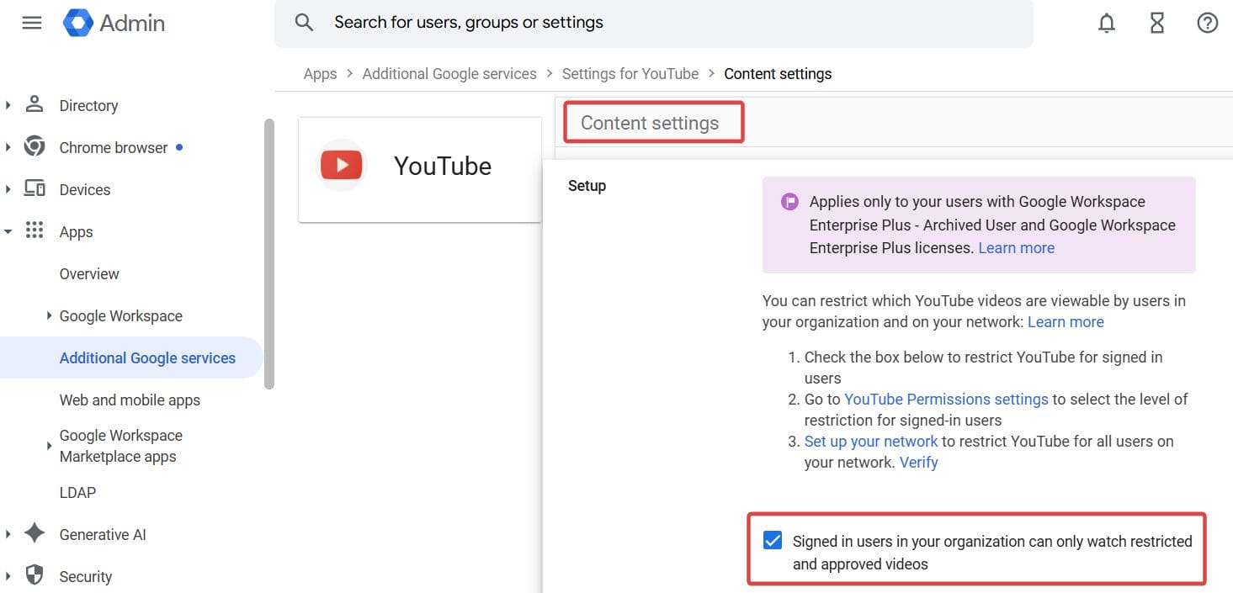Screen dimensions: 1233x593
Task: Open Directory in sidebar
Action: click(x=88, y=106)
